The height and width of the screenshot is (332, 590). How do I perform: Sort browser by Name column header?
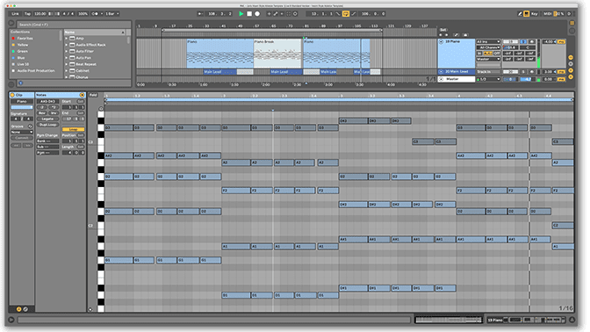tap(95, 32)
